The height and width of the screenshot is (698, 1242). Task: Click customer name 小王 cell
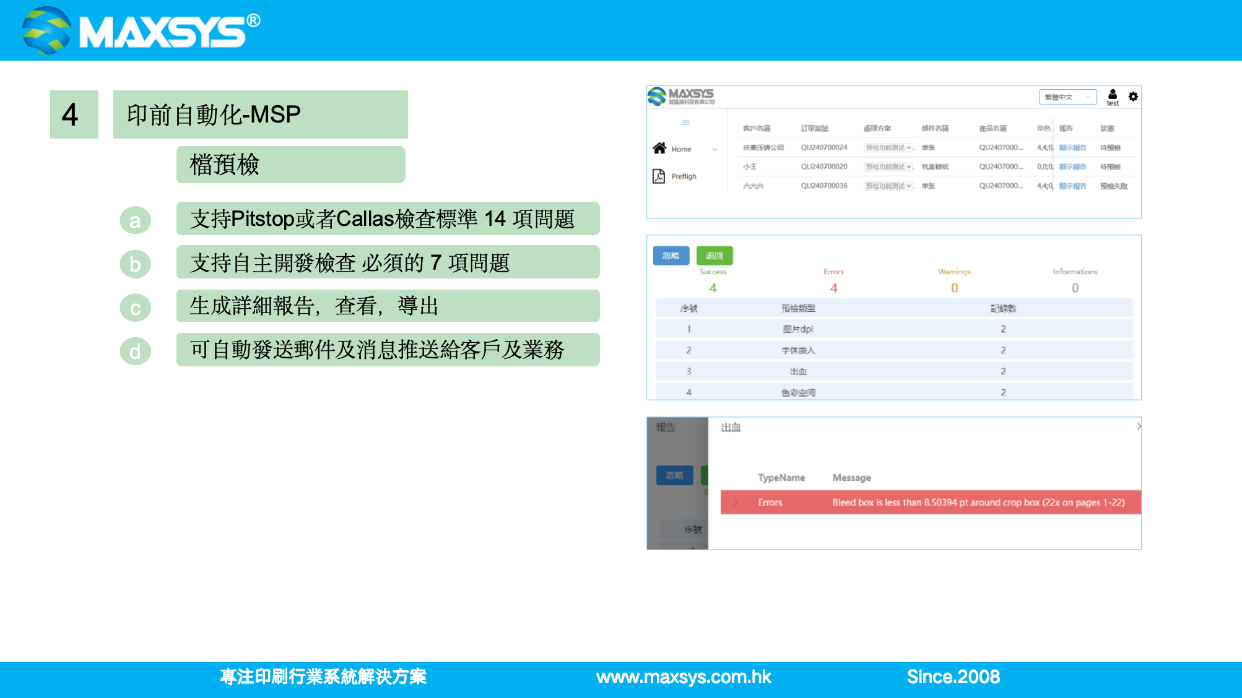[750, 167]
